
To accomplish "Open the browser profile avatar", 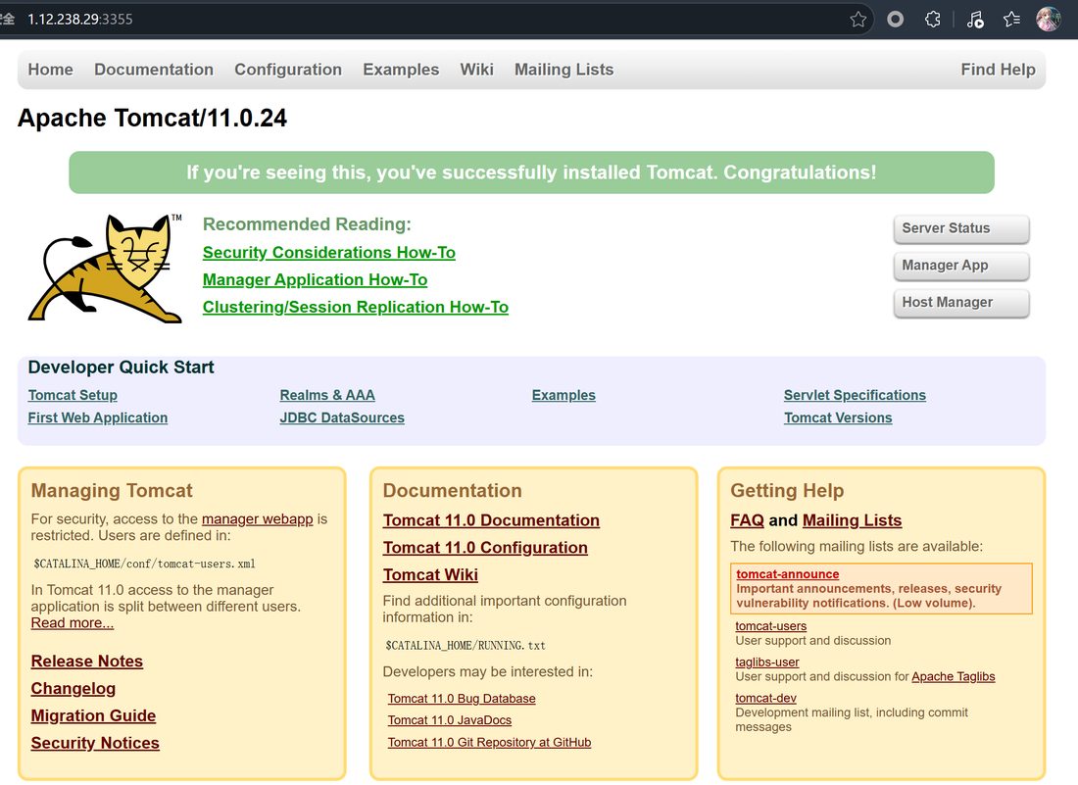I will coord(1049,20).
